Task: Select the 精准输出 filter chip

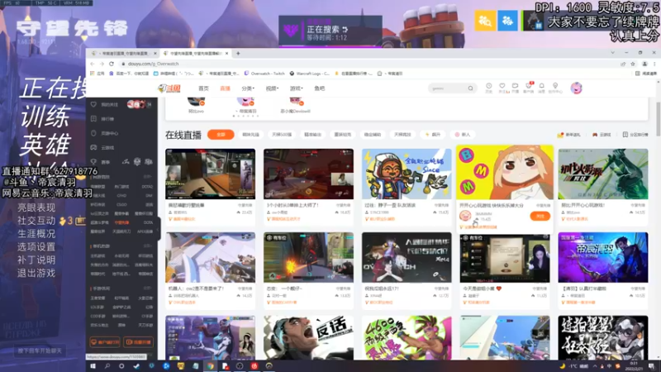Action: click(x=313, y=135)
